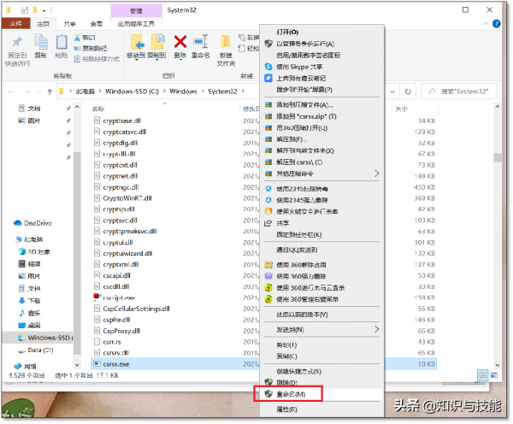Select OneDrive in the navigation pane
This screenshot has height=424, width=513.
pyautogui.click(x=37, y=222)
